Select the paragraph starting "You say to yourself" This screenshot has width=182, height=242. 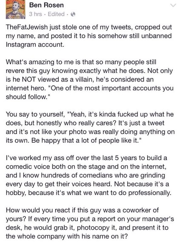click(90, 127)
